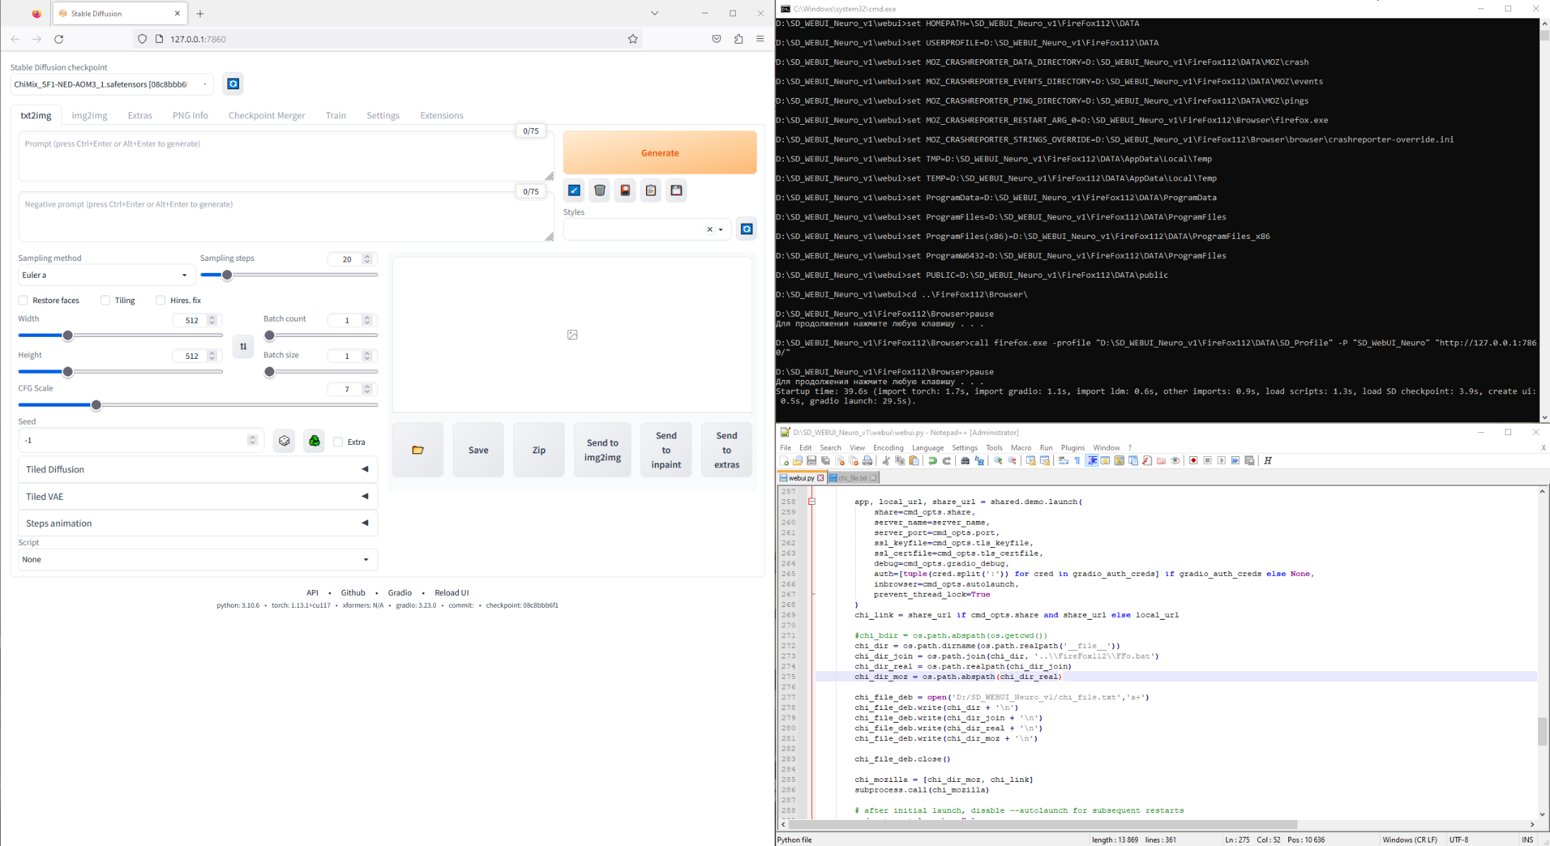This screenshot has width=1550, height=846.
Task: Click the Print icon in Notepad++ toolbar
Action: point(867,461)
